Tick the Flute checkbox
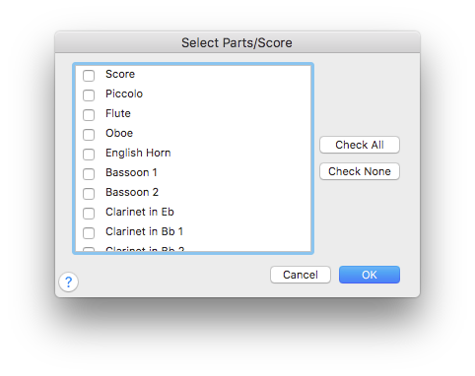 pos(89,115)
